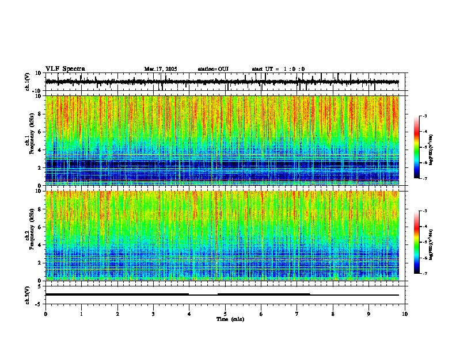This screenshot has width=456, height=352.
Task: Click time-axis tick label "4"
Action: tap(189, 314)
